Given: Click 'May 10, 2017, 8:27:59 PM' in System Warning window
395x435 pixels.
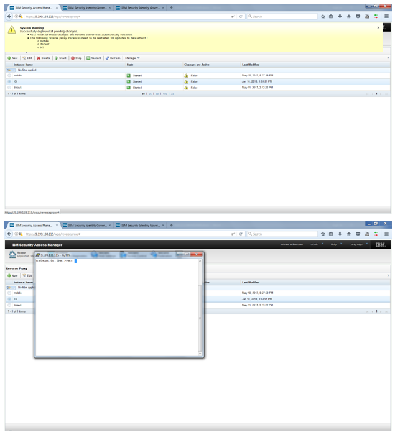Looking at the screenshot, I should (x=258, y=75).
